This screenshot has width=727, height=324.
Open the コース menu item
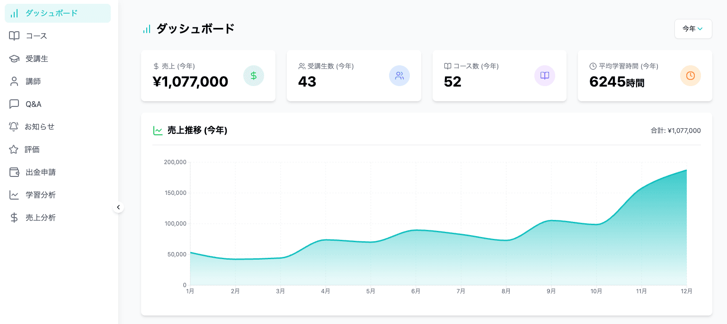pyautogui.click(x=36, y=36)
